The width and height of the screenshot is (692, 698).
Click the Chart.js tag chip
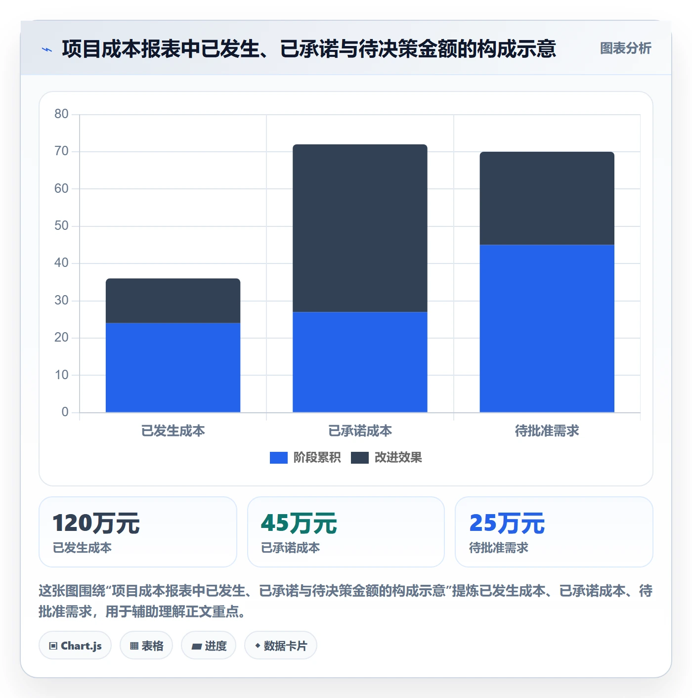coord(75,646)
